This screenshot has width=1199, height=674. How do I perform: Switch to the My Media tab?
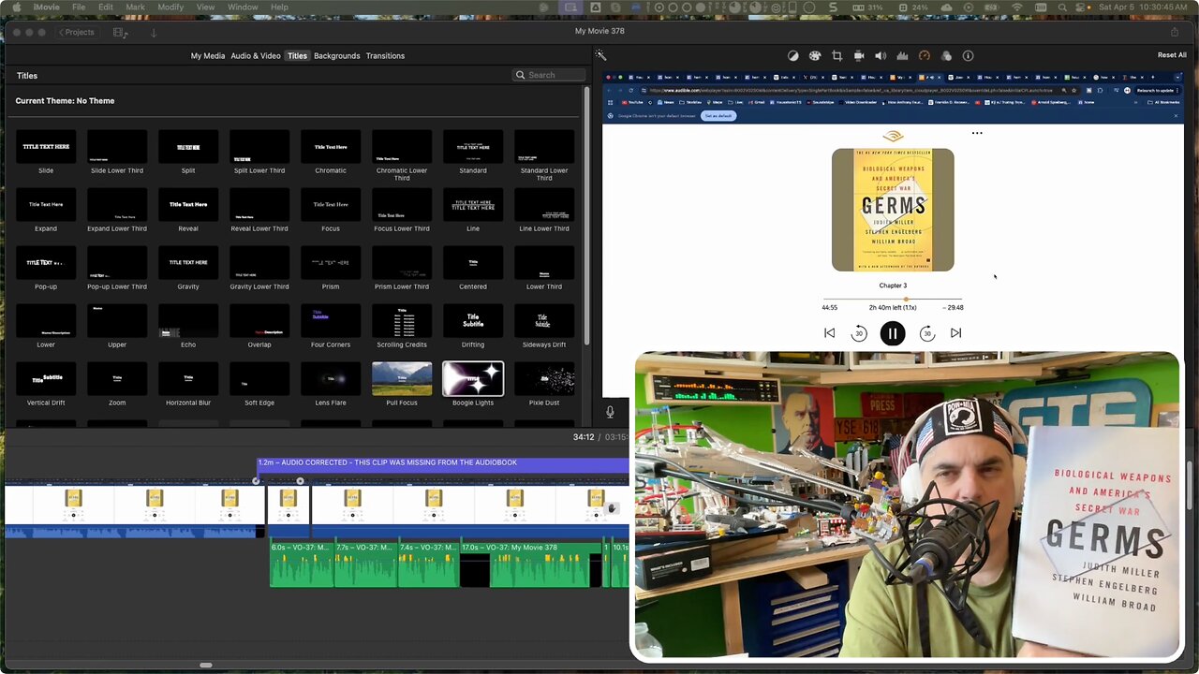pos(208,56)
